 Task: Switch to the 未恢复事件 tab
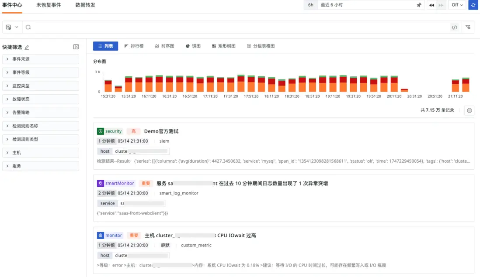click(49, 5)
